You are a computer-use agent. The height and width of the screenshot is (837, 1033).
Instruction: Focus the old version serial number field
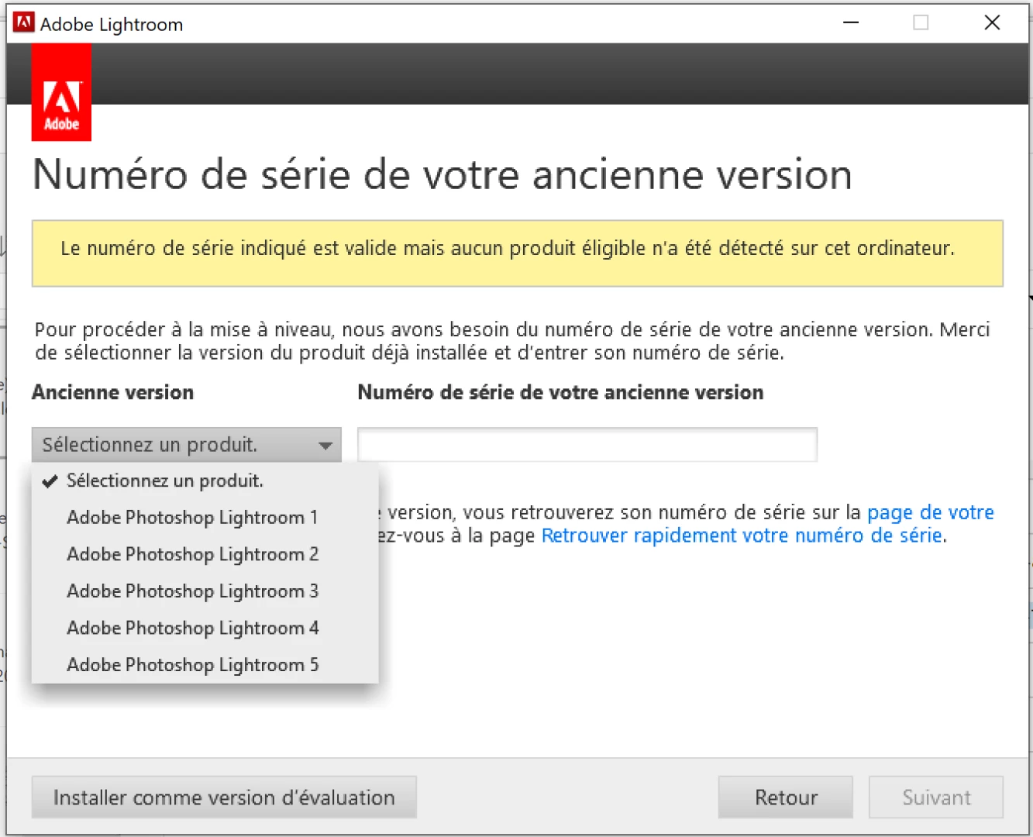point(587,445)
